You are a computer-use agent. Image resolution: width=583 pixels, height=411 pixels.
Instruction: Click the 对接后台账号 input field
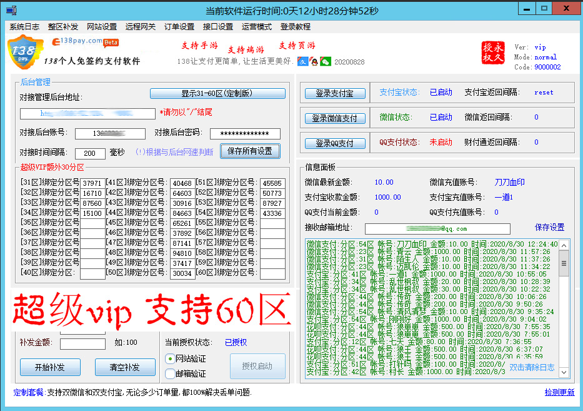click(110, 133)
